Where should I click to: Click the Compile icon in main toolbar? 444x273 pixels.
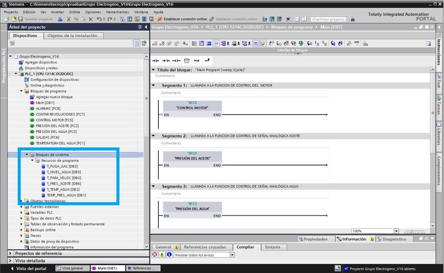(x=122, y=19)
